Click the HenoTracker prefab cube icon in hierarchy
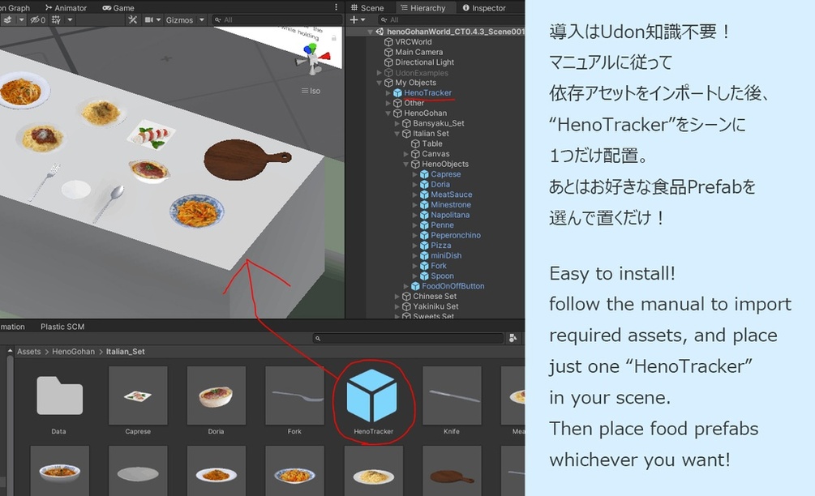 click(397, 93)
